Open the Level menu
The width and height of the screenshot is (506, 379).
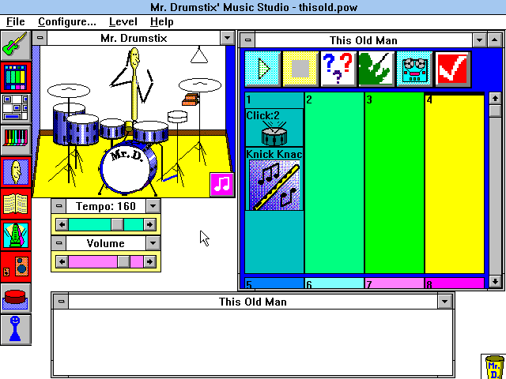coord(123,21)
